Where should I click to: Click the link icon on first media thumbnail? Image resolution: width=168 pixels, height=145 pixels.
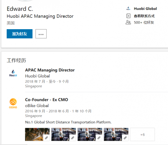pyautogui.click(x=46, y=138)
